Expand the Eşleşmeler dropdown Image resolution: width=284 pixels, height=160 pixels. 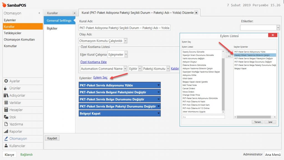click(x=126, y=54)
